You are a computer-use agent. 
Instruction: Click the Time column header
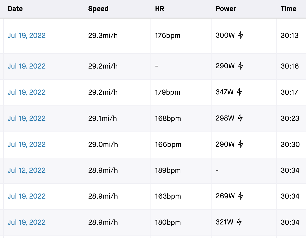tap(288, 9)
